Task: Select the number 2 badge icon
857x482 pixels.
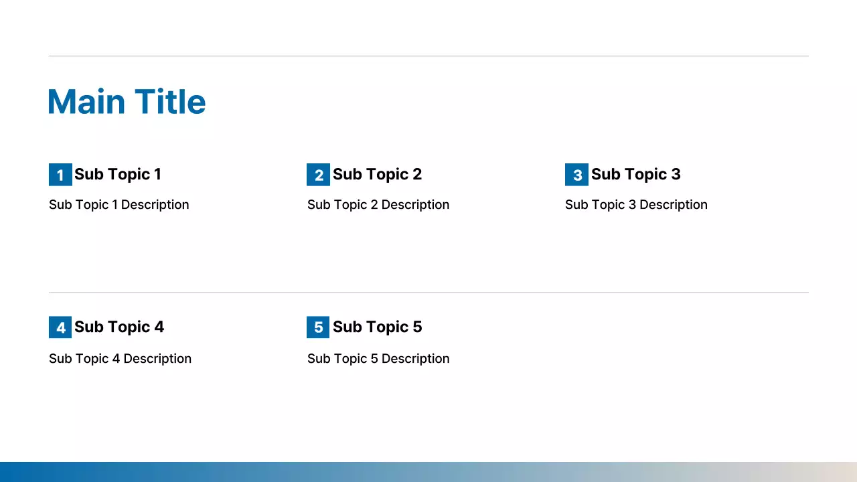Action: coord(318,175)
